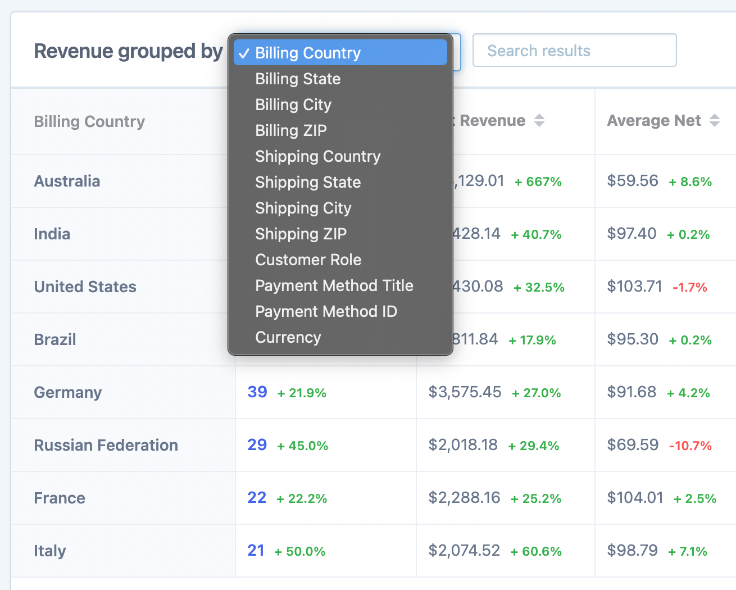The width and height of the screenshot is (736, 590).
Task: Select Customer Role grouping option
Action: tap(308, 260)
